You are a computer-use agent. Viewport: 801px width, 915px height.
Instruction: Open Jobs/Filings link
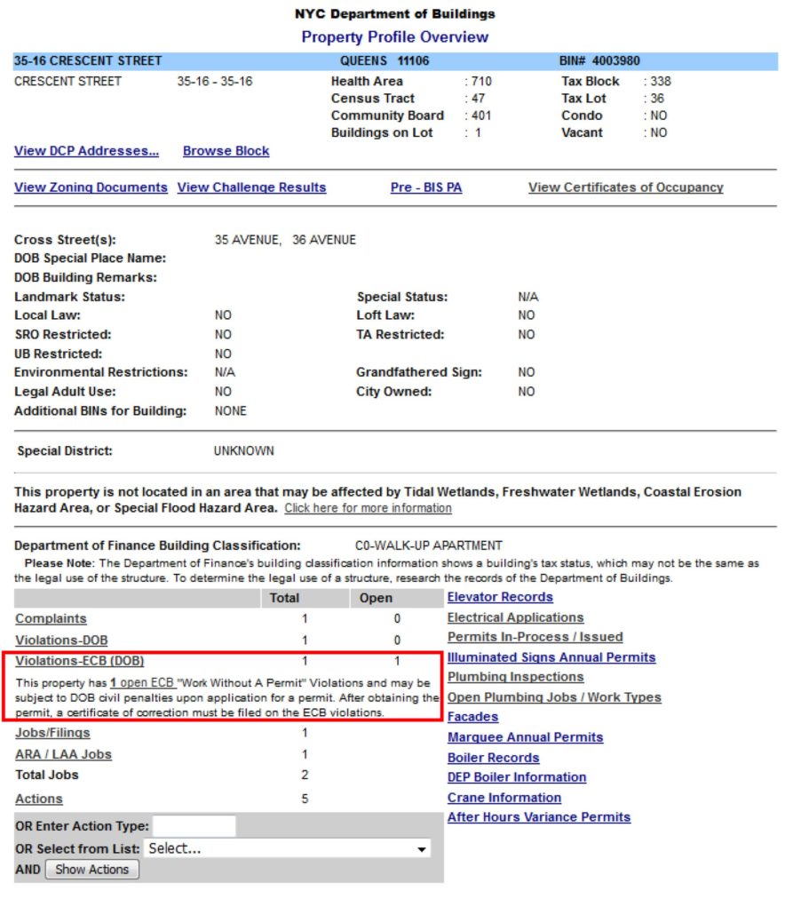pyautogui.click(x=52, y=733)
